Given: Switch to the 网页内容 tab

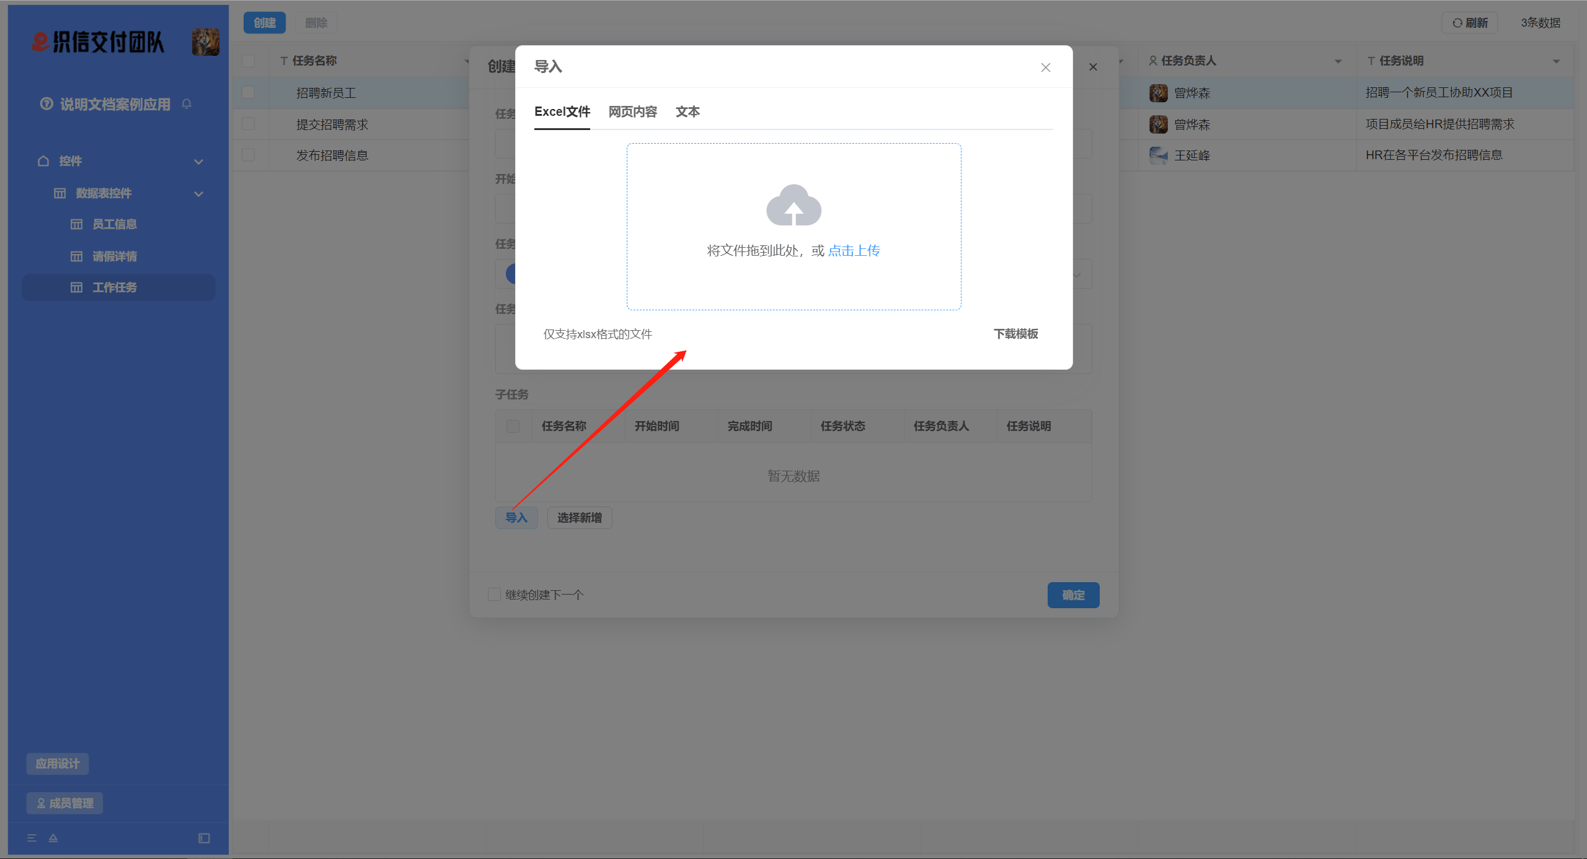Looking at the screenshot, I should tap(632, 111).
